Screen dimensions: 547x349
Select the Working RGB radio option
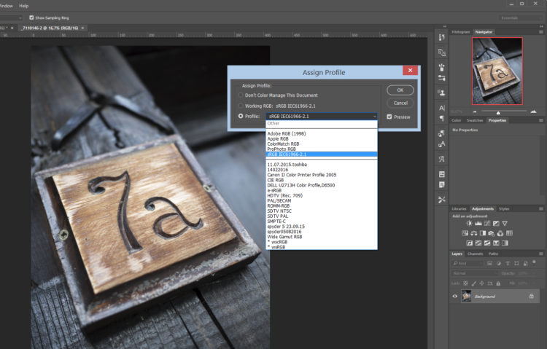coord(242,106)
